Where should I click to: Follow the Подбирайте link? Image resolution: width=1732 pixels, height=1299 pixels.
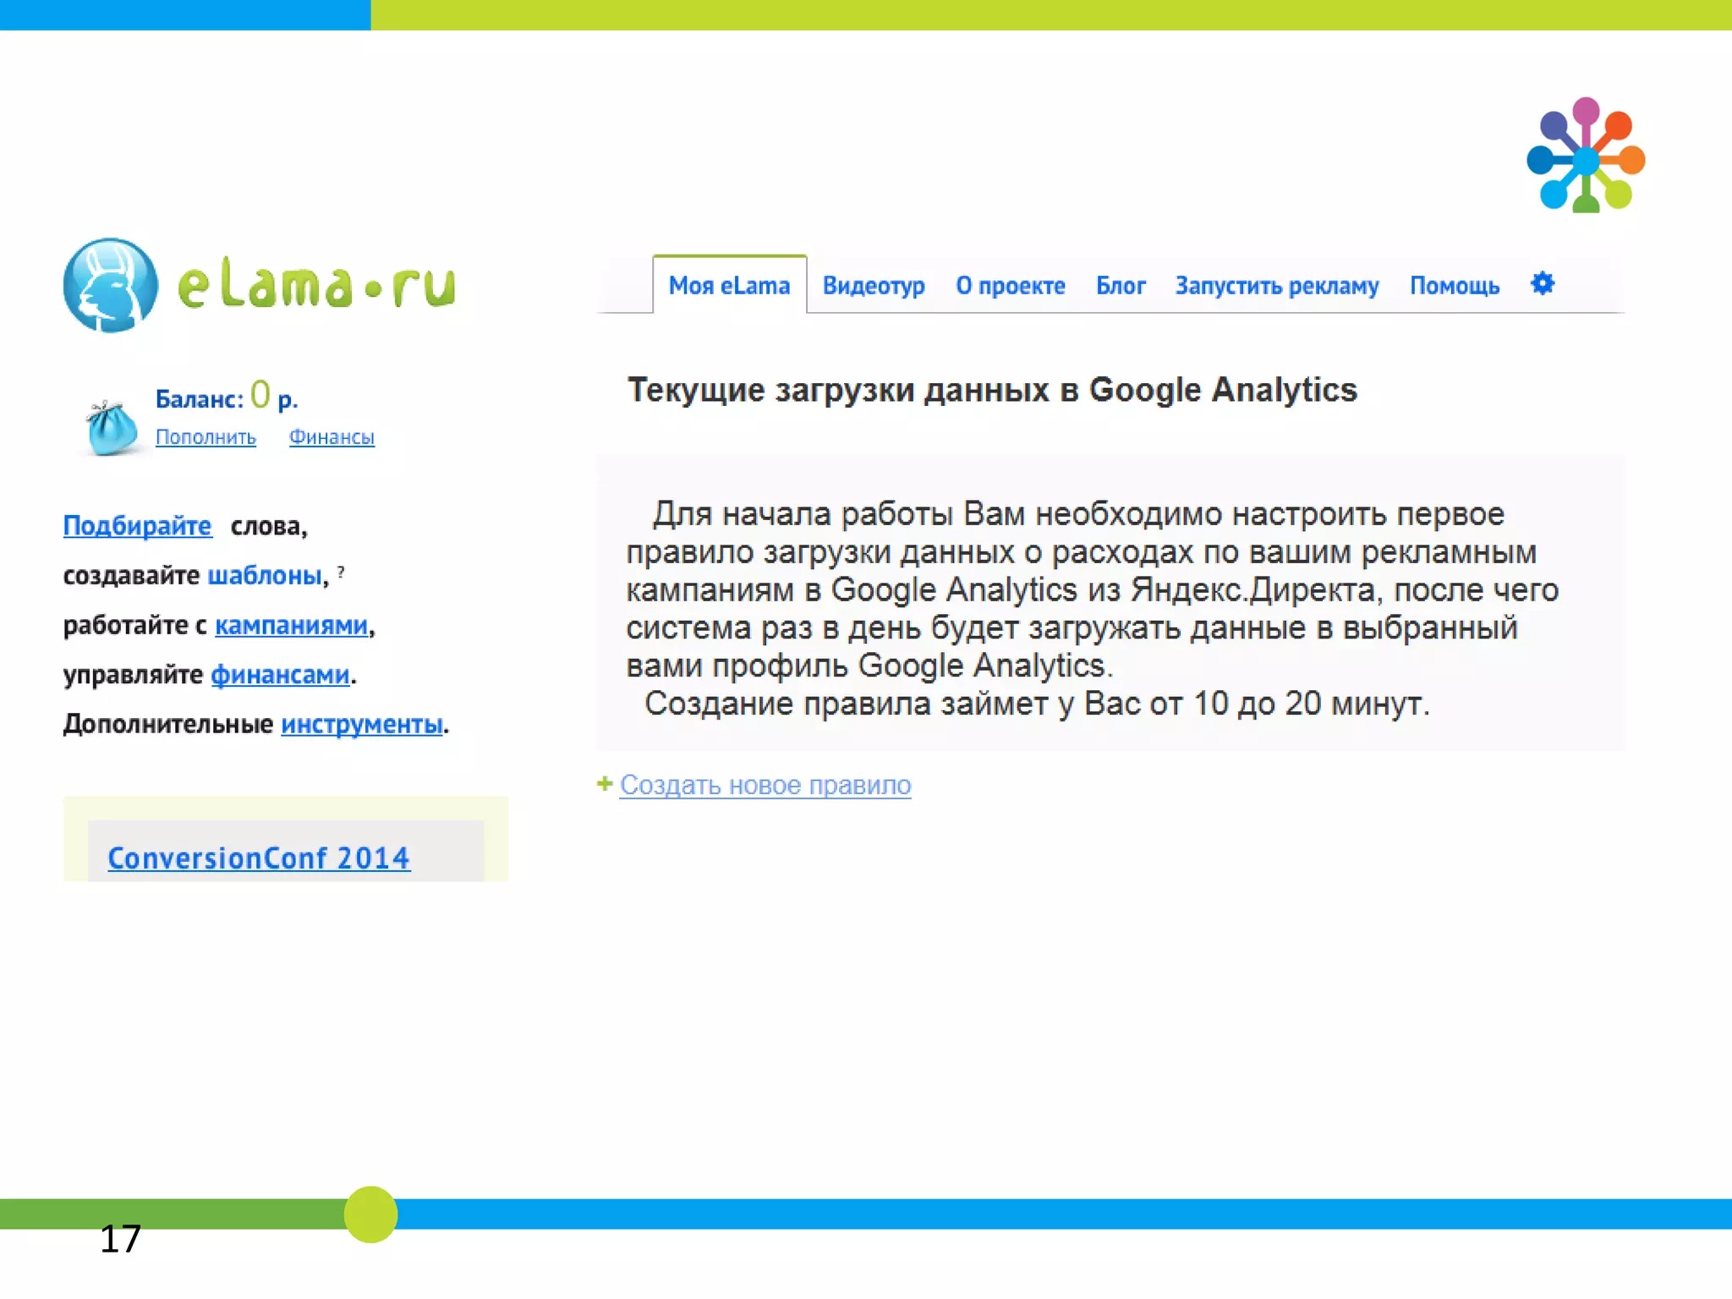click(137, 525)
